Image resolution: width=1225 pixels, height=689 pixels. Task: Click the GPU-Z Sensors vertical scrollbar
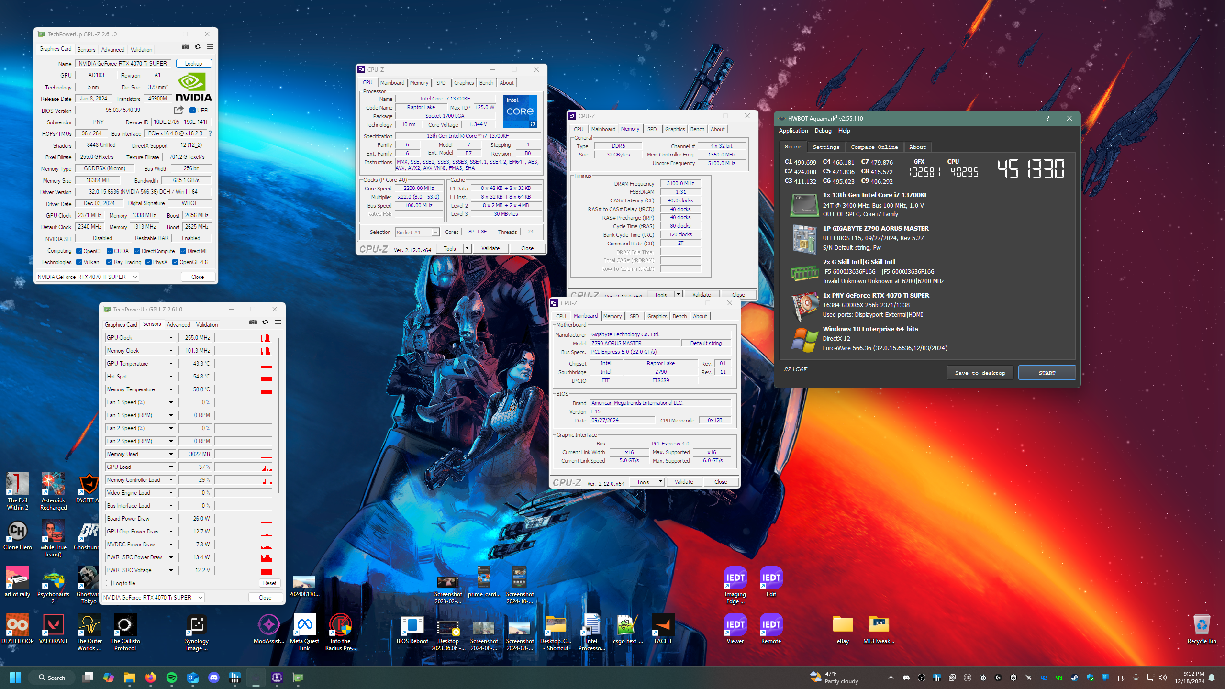(279, 415)
